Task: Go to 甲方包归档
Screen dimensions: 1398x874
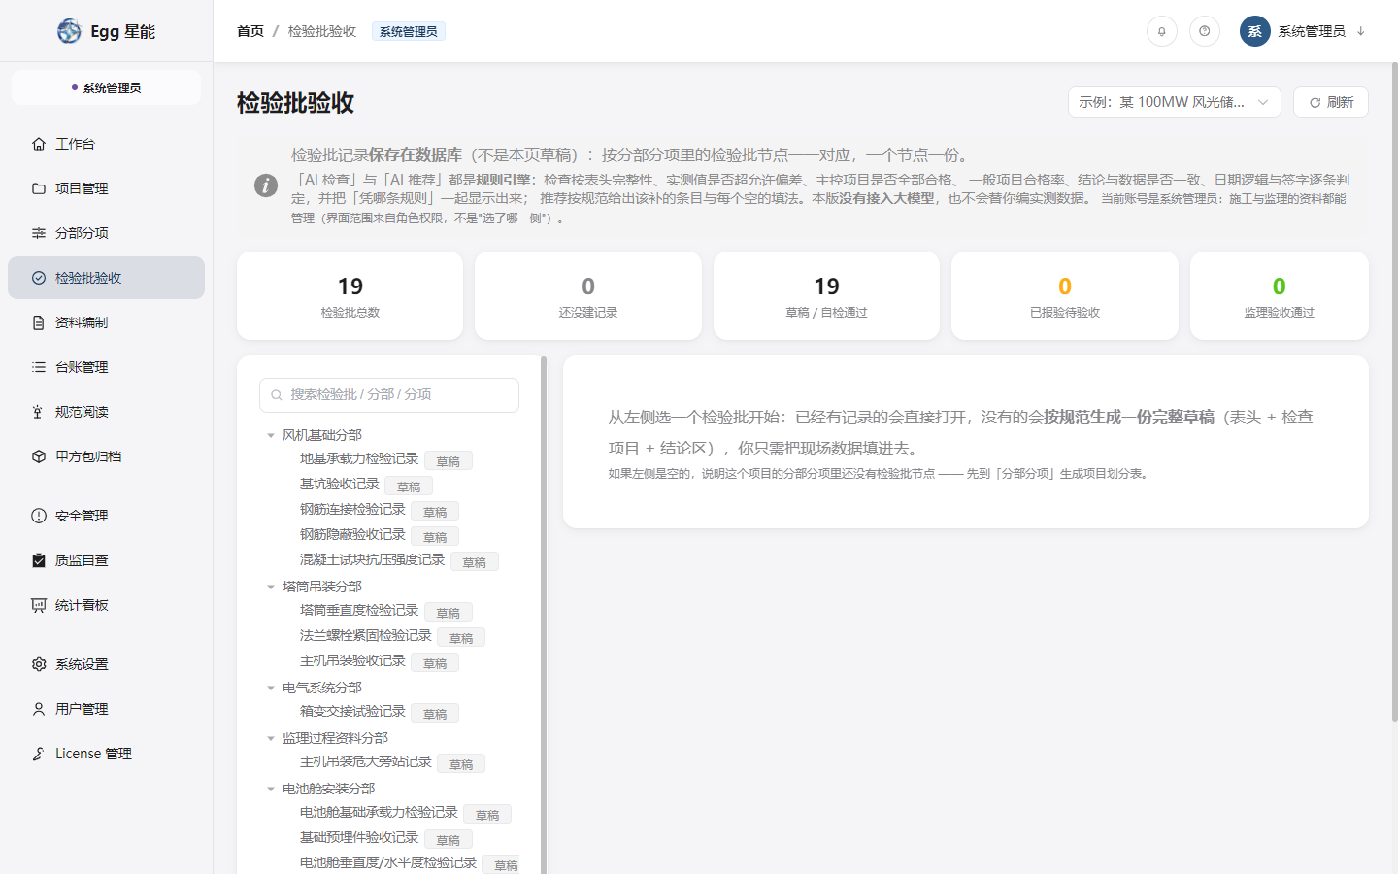Action: coord(106,456)
